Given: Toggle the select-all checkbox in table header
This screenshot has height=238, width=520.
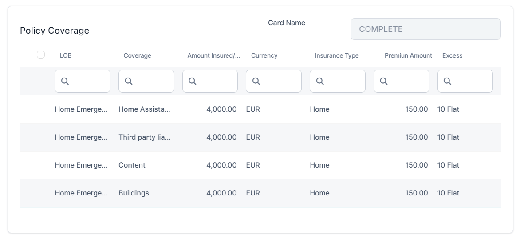Looking at the screenshot, I should tap(41, 55).
